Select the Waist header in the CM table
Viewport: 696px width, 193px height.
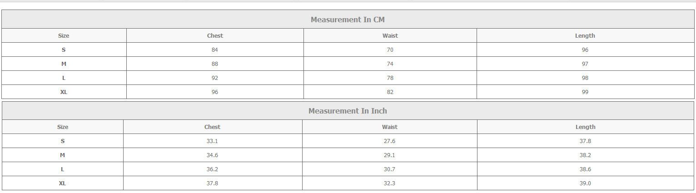click(x=390, y=35)
